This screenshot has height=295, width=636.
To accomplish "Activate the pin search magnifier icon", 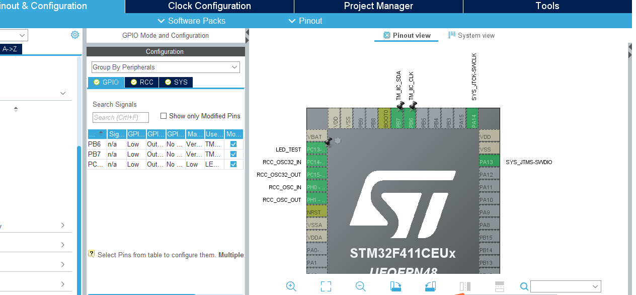I will [x=524, y=286].
